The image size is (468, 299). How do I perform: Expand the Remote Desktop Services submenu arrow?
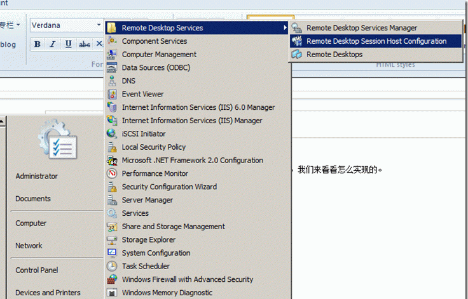[x=285, y=28]
